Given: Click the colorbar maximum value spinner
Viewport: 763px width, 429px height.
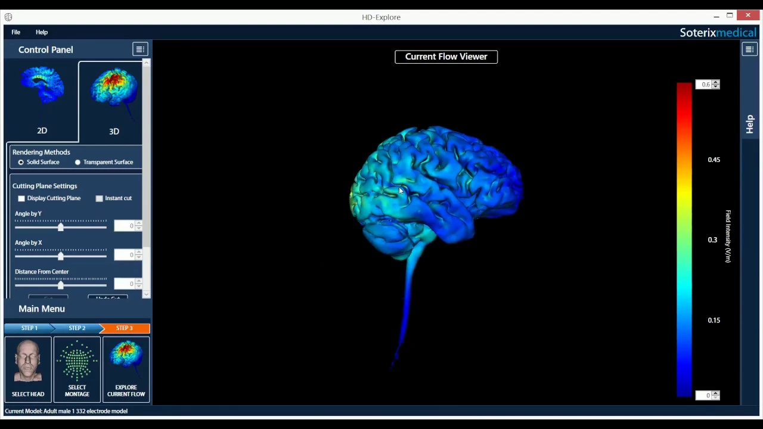Looking at the screenshot, I should 716,85.
